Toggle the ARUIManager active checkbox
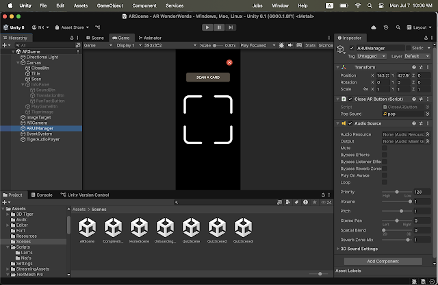The height and width of the screenshot is (285, 438). click(x=352, y=48)
